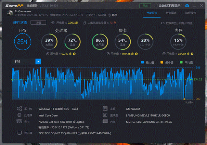Enable 'don't show again for this game' checkbox
207x145 pixels.
point(156,6)
